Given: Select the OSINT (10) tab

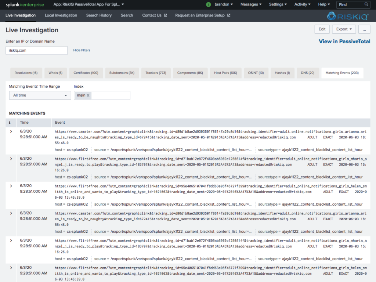Looking at the screenshot, I should [x=256, y=73].
